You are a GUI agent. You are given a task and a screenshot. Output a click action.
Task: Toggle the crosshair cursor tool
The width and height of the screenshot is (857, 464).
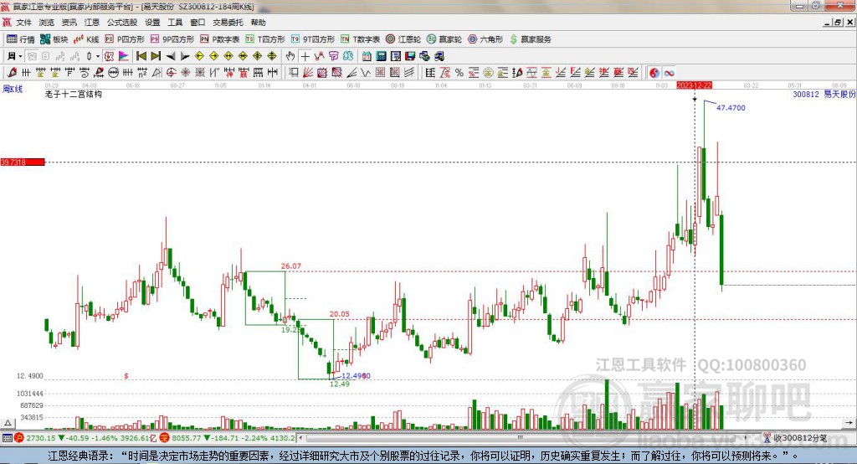(x=305, y=56)
